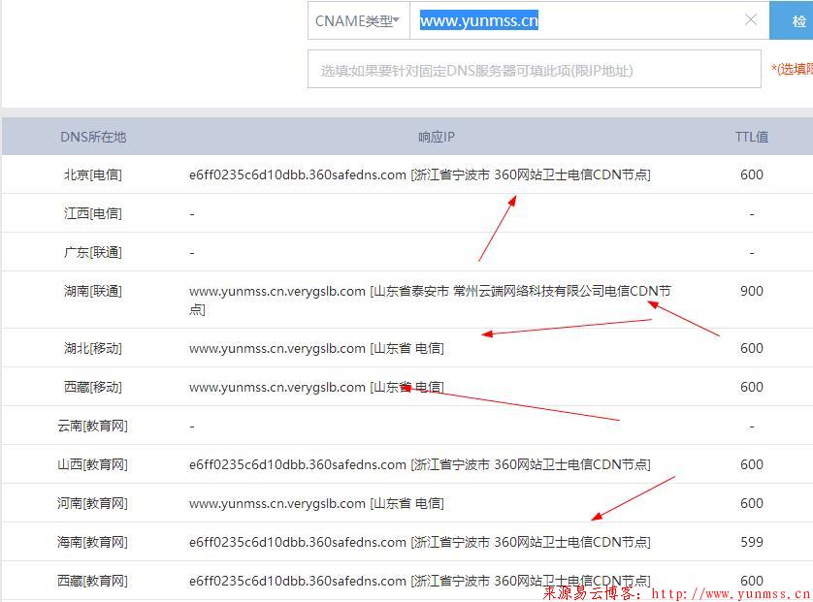Image resolution: width=813 pixels, height=602 pixels.
Task: Click the empty response dash in the 广东[联通] row
Action: pyautogui.click(x=192, y=253)
